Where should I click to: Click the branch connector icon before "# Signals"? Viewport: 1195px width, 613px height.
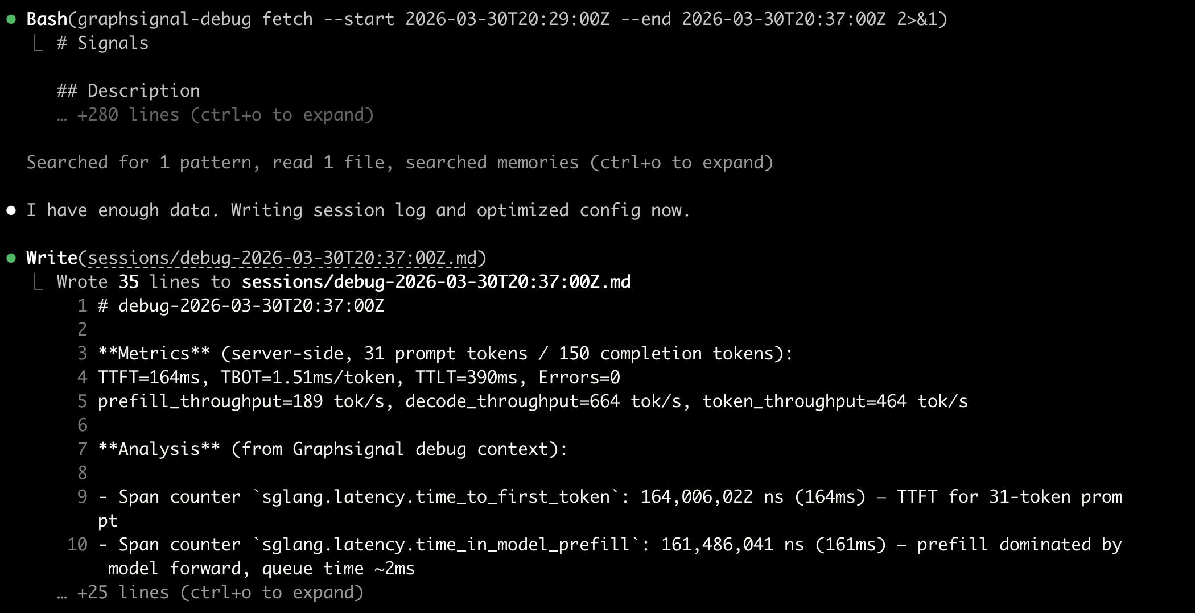point(38,43)
